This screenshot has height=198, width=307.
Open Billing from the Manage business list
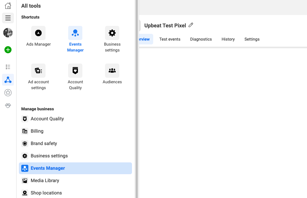75,131
